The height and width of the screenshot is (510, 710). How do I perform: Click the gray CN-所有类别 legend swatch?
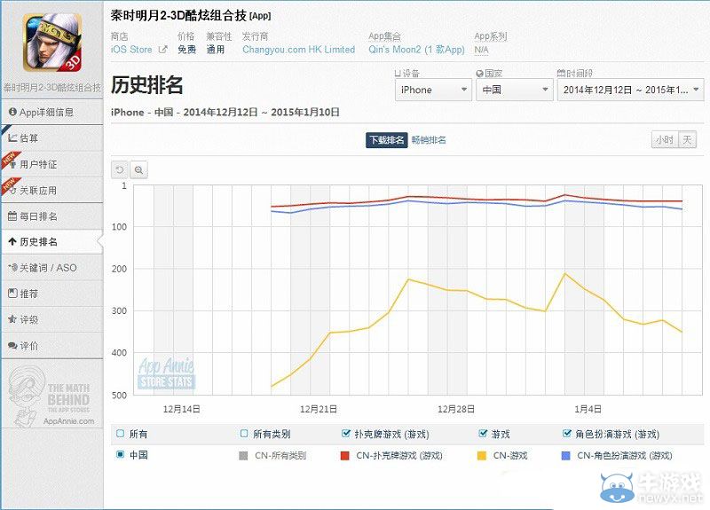click(x=243, y=456)
